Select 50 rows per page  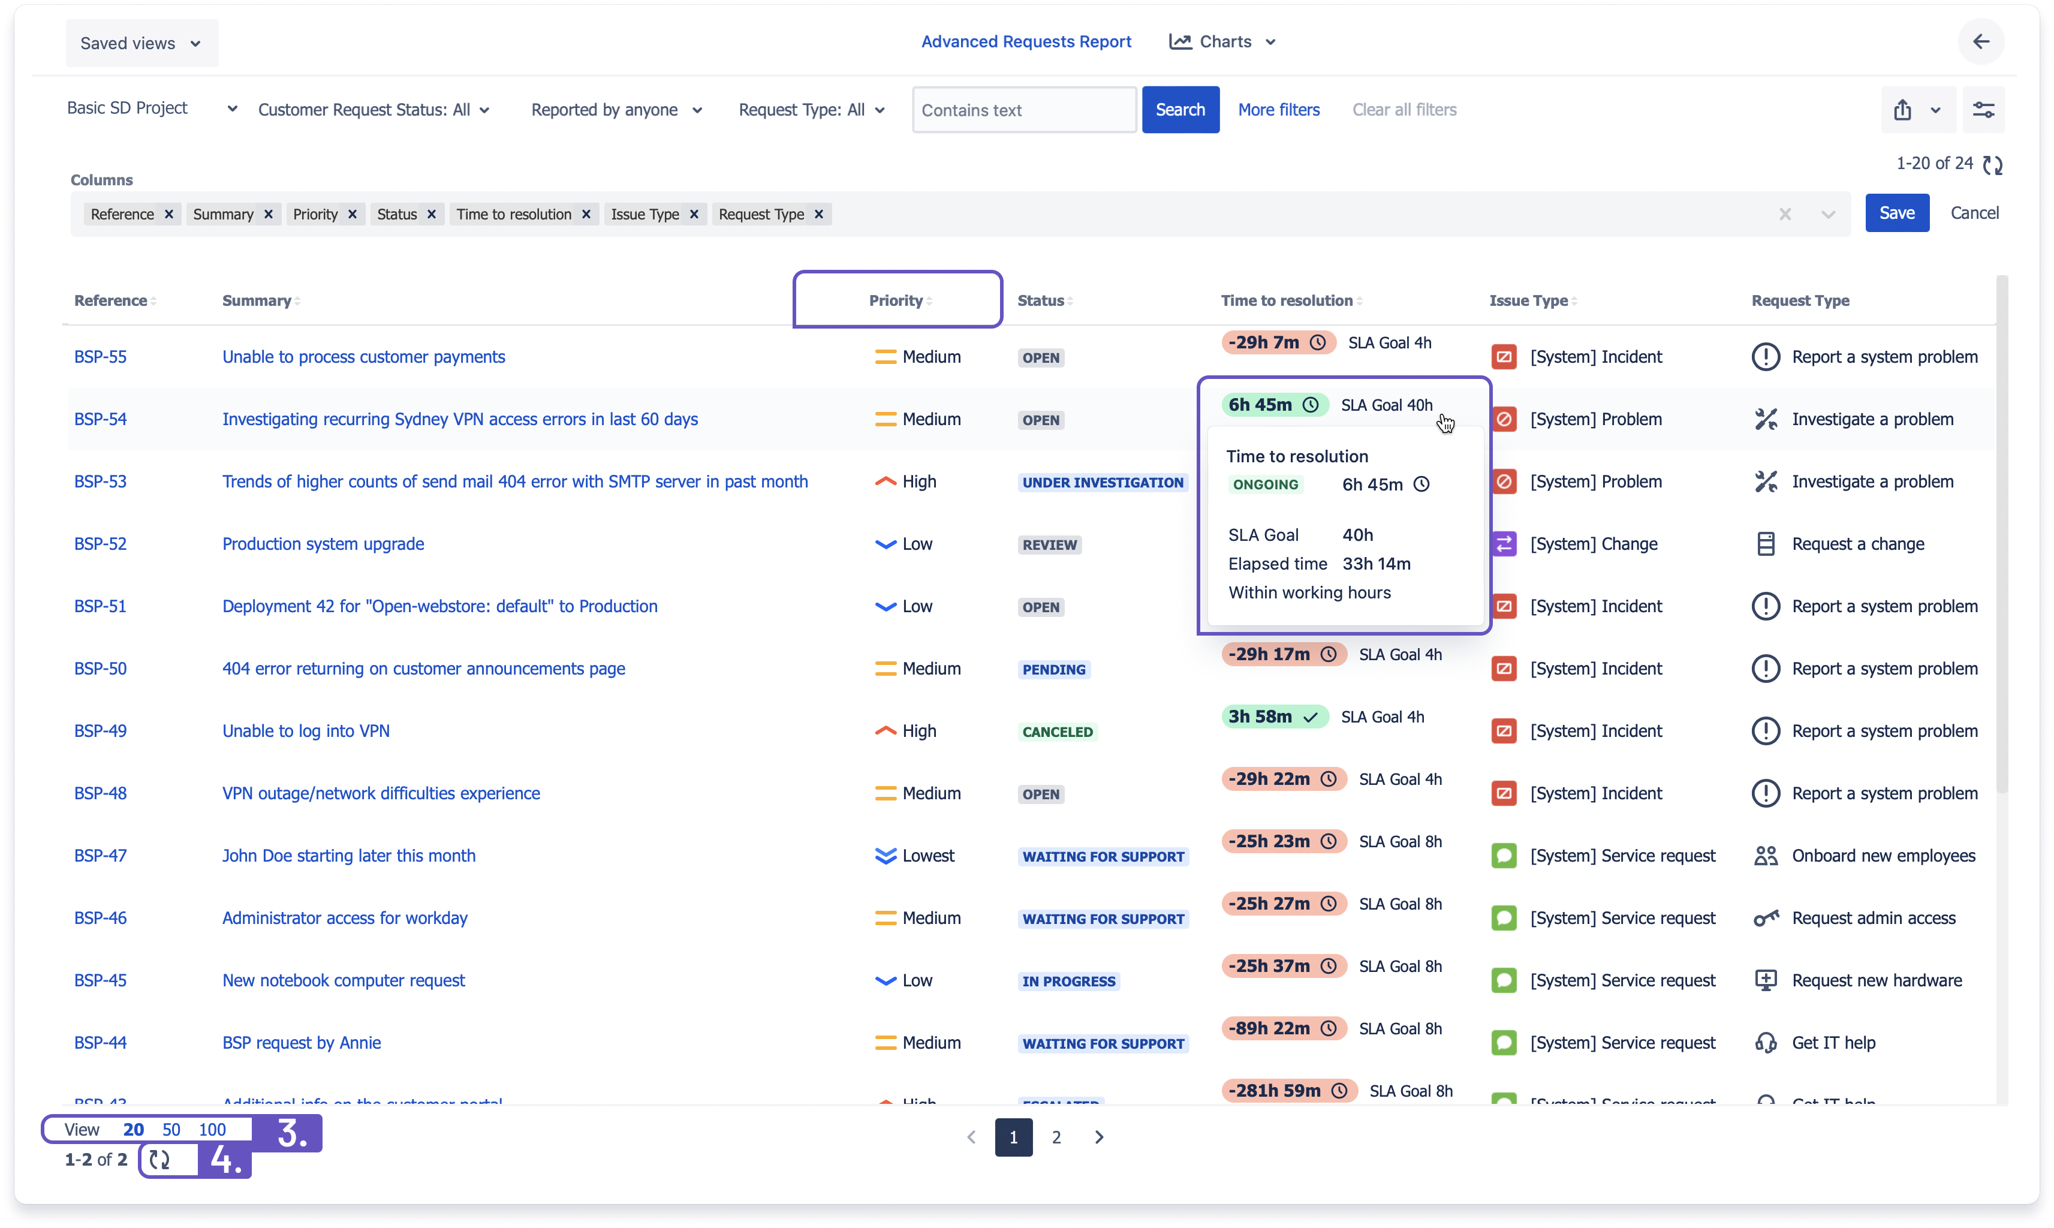[172, 1128]
